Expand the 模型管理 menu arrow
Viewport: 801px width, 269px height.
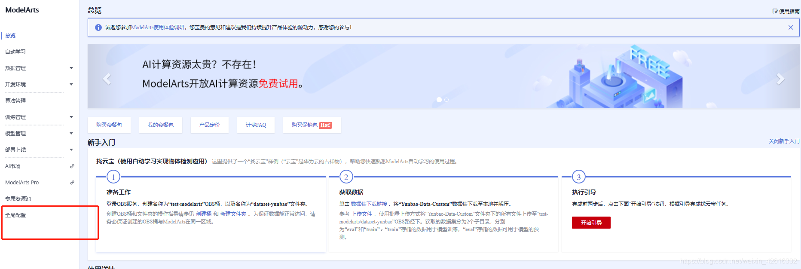[x=71, y=134]
